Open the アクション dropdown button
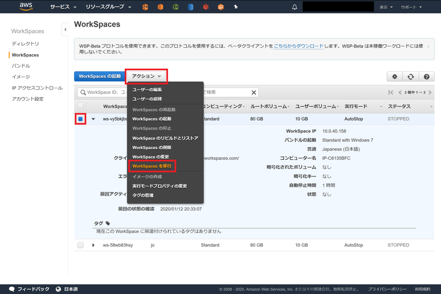This screenshot has width=441, height=294. (146, 76)
